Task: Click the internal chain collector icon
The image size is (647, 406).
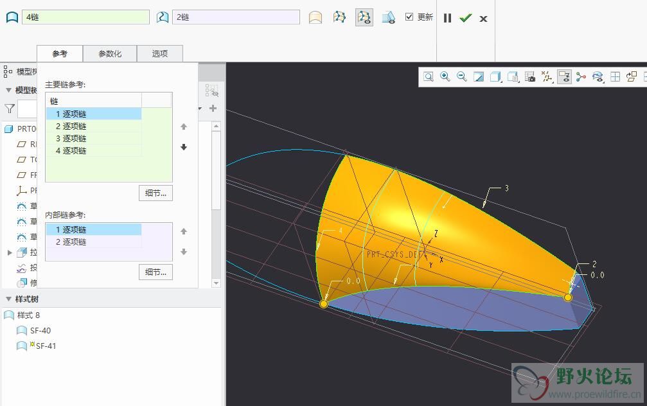Action: (x=163, y=17)
